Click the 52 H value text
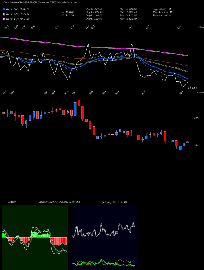This screenshot has height=270, width=204. point(67,12)
